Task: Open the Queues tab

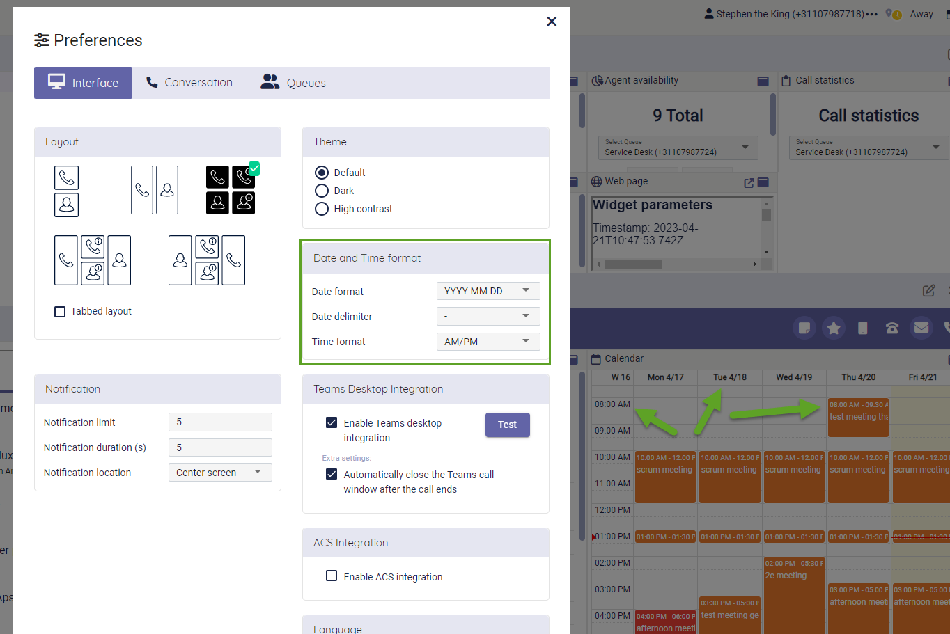Action: pos(293,83)
